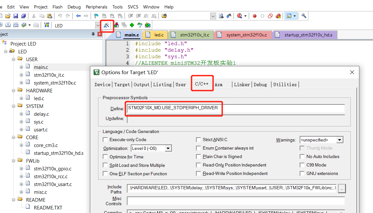
Task: Click the Download to Flash LOAD icon
Action: [x=47, y=25]
